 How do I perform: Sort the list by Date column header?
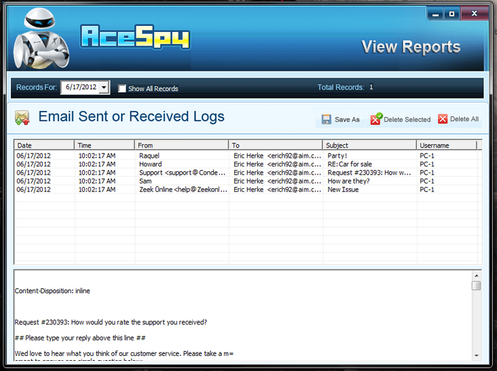pyautogui.click(x=44, y=145)
